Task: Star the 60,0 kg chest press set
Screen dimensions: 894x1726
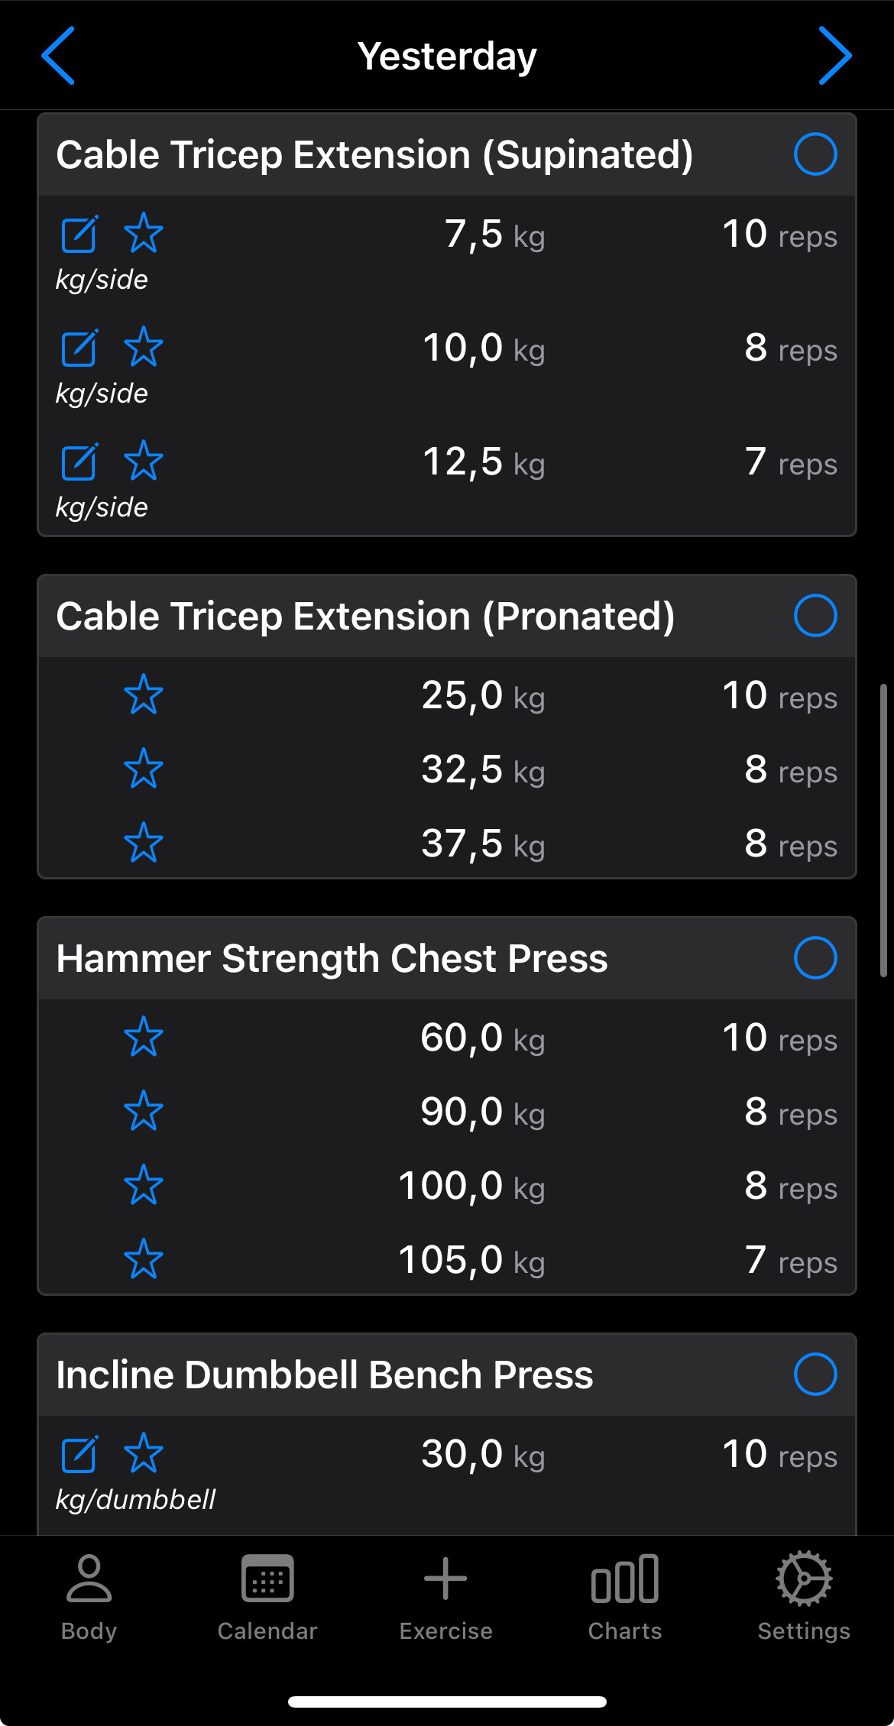Action: 143,1037
